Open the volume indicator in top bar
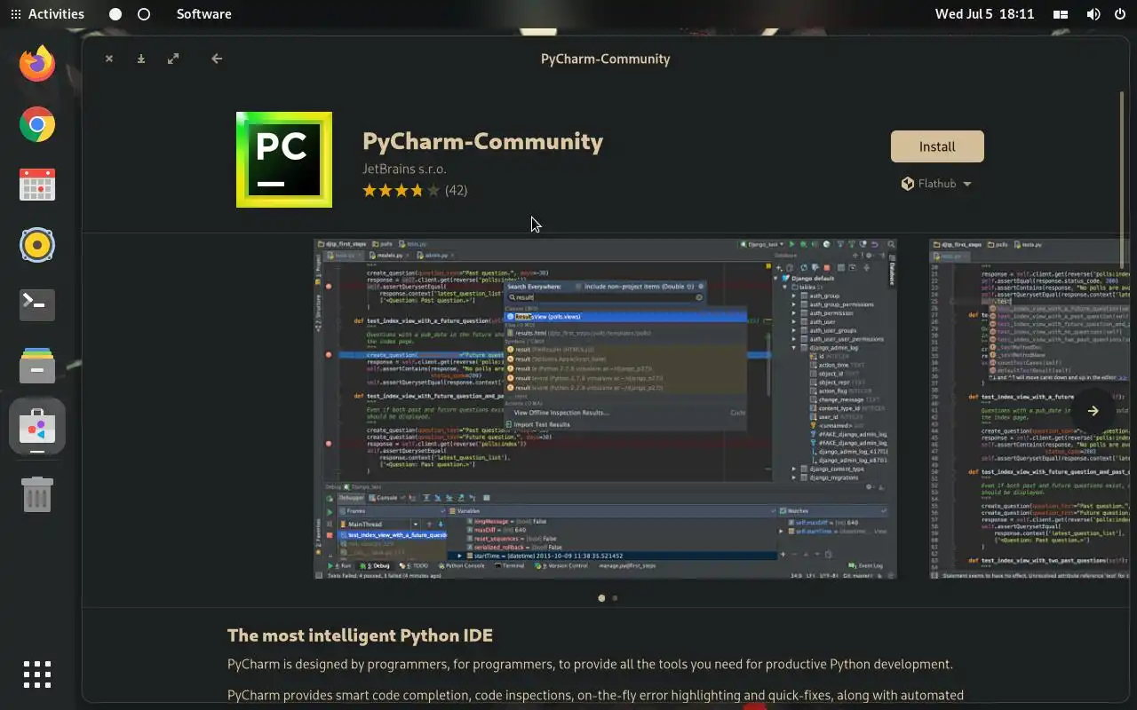1137x710 pixels. pyautogui.click(x=1092, y=14)
